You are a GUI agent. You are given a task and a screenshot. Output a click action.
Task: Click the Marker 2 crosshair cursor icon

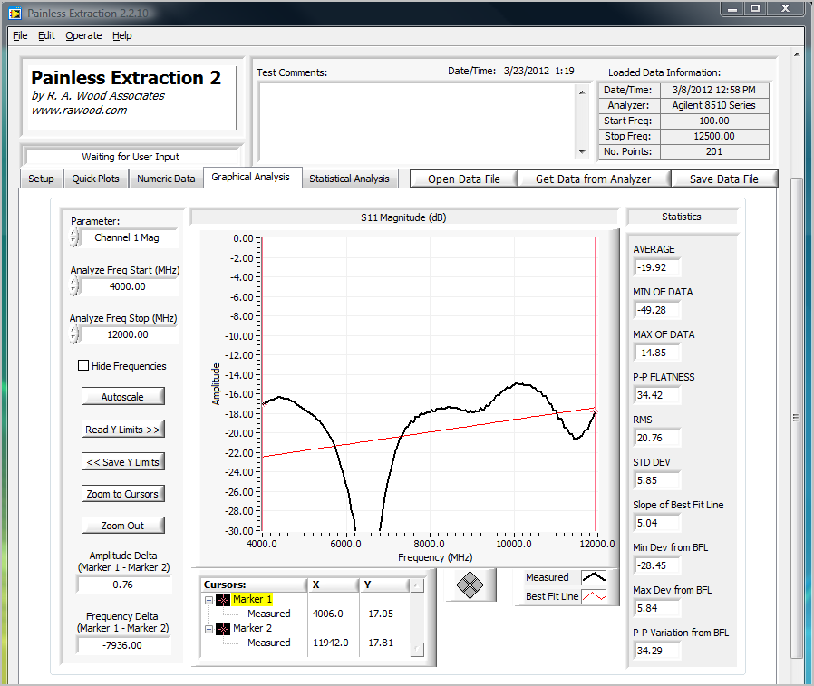[x=223, y=628]
